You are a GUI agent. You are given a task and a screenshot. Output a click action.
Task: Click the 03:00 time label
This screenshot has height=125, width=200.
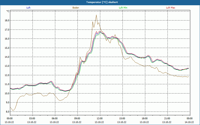[x=33, y=118]
